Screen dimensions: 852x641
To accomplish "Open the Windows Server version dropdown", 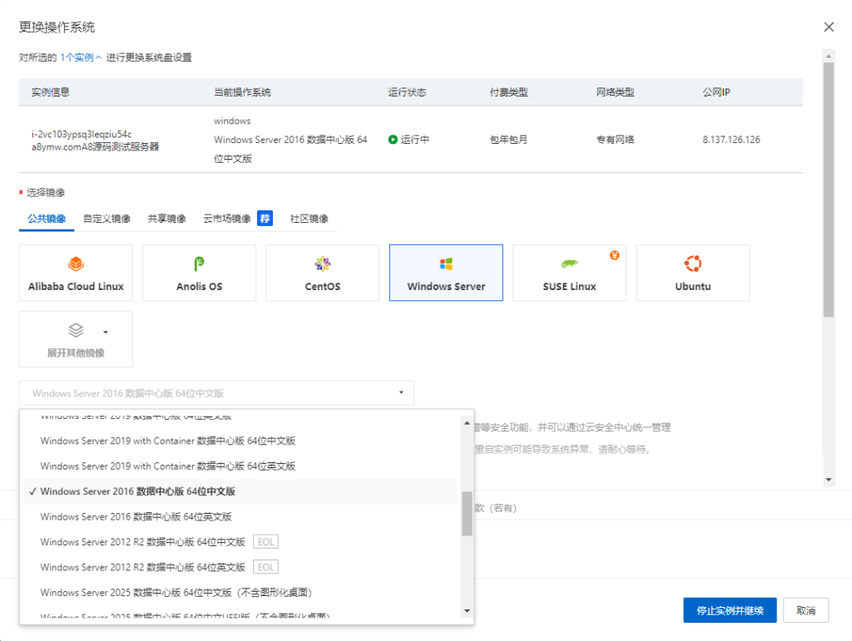I will (216, 392).
